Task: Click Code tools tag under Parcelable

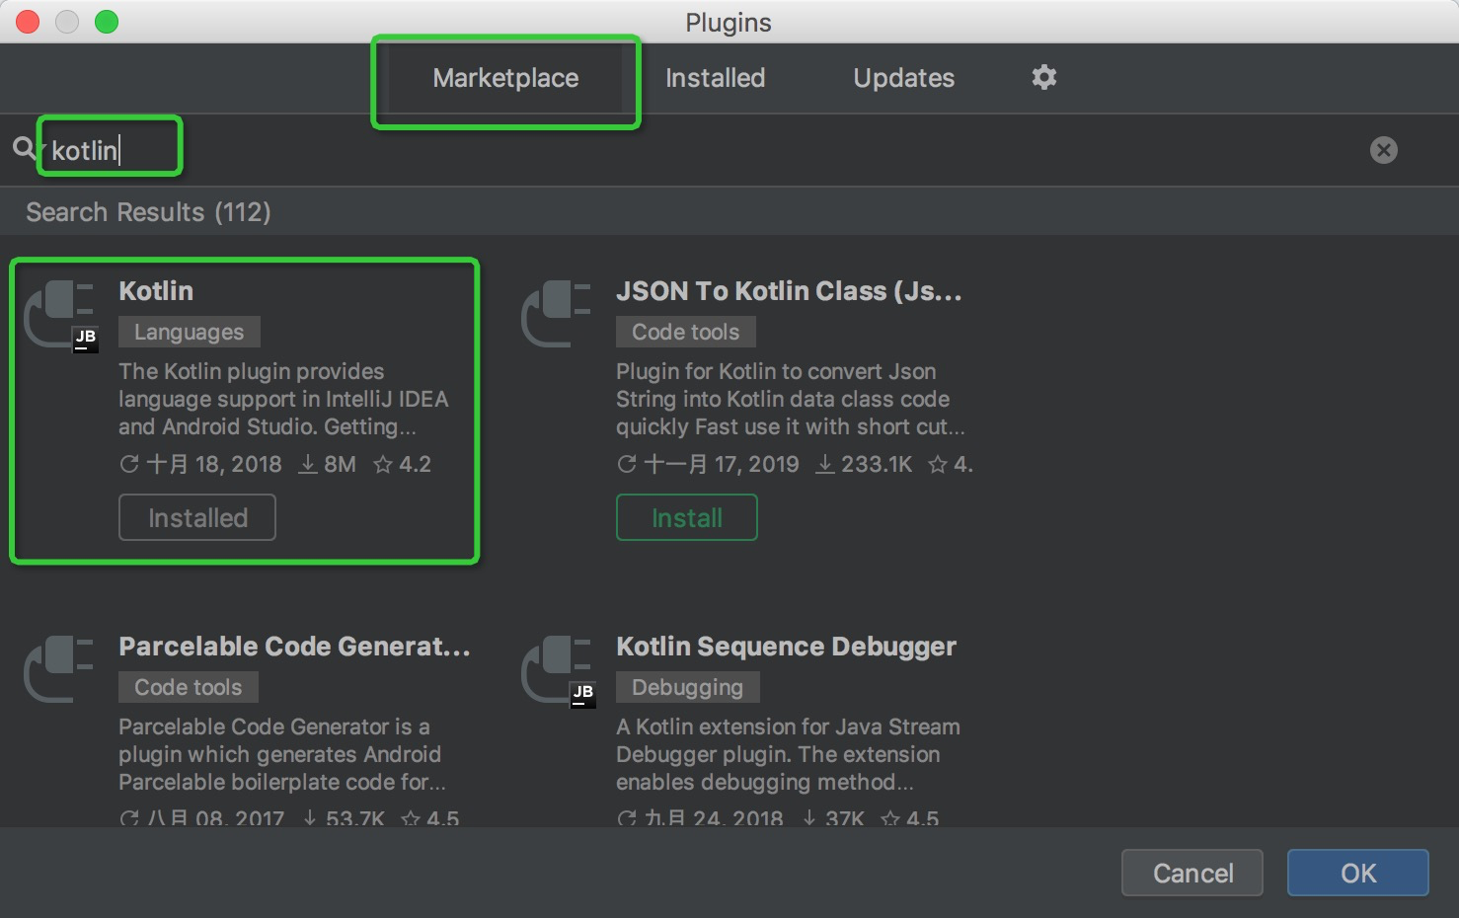Action: point(189,687)
